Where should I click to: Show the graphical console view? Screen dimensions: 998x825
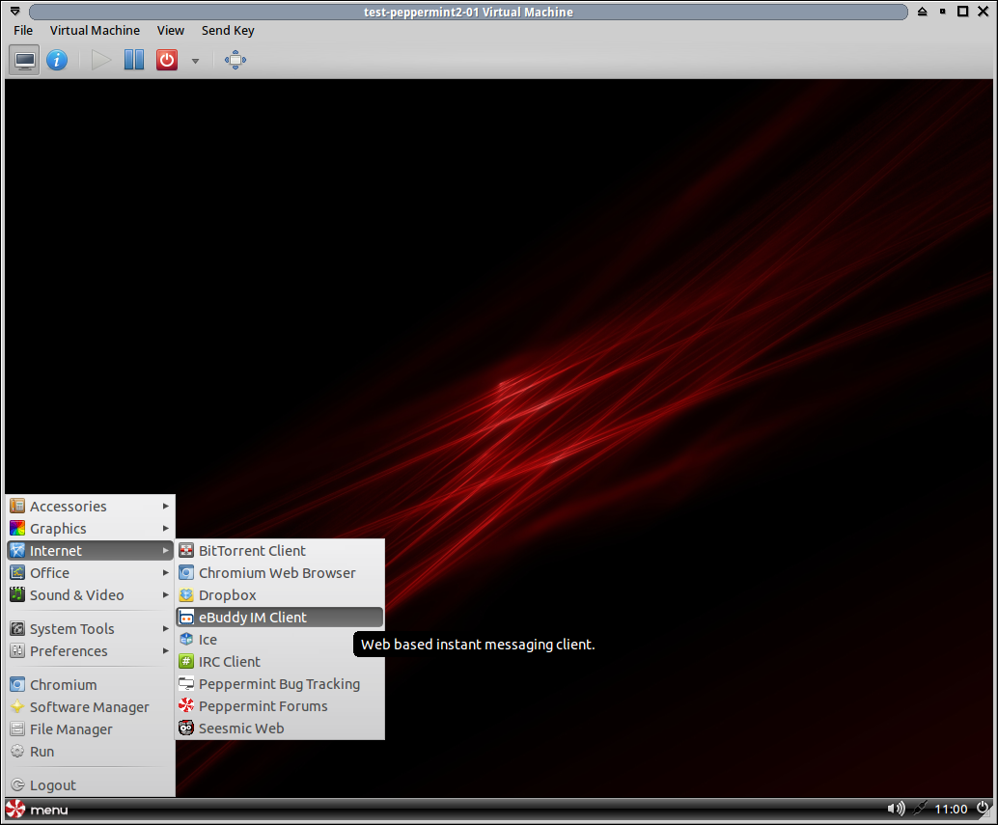(25, 61)
